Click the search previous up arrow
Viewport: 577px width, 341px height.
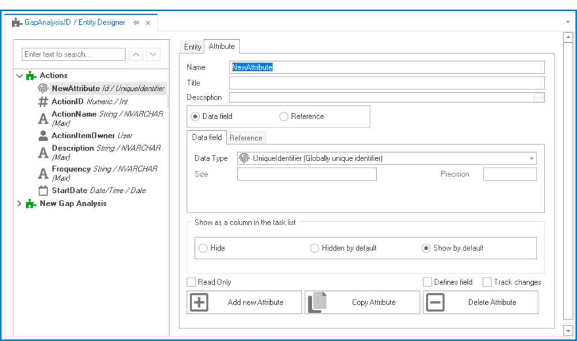(136, 54)
